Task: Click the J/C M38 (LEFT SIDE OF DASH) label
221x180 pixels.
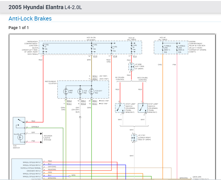Action: tap(139, 66)
